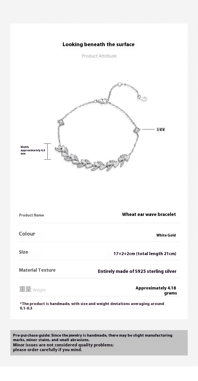The height and width of the screenshot is (381, 198).
Task: Click the Approximately 4.18 grams value
Action: click(156, 290)
